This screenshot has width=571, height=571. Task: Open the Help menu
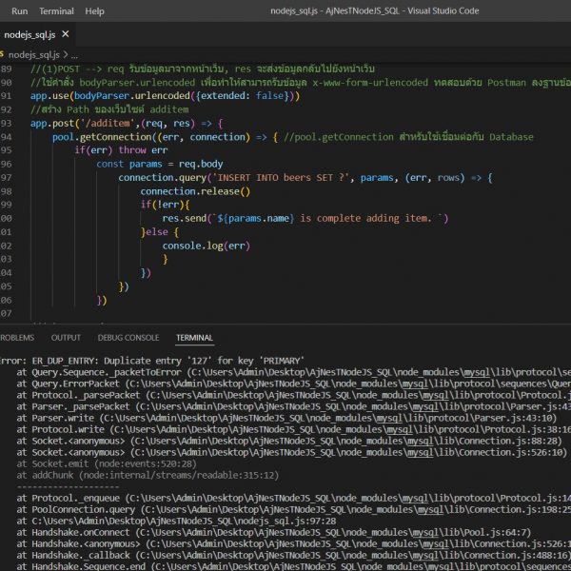pyautogui.click(x=95, y=10)
